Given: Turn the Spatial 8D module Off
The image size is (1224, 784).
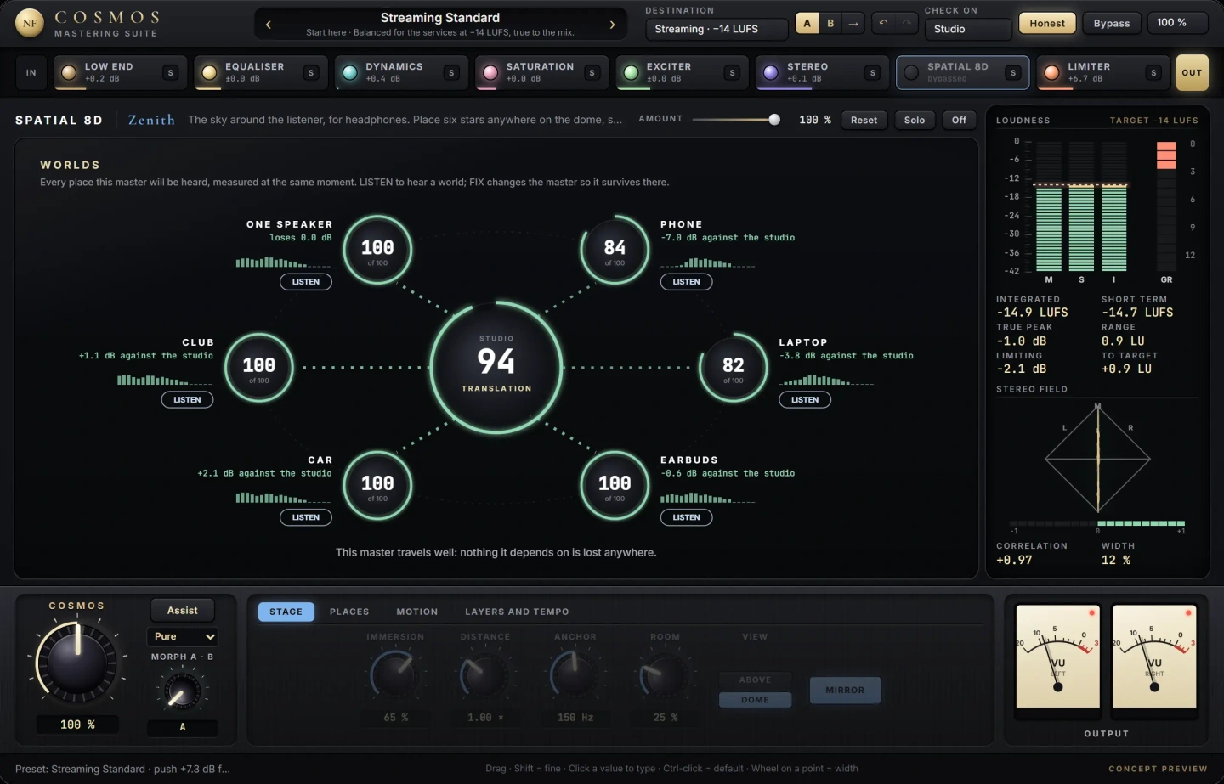Looking at the screenshot, I should coord(959,120).
